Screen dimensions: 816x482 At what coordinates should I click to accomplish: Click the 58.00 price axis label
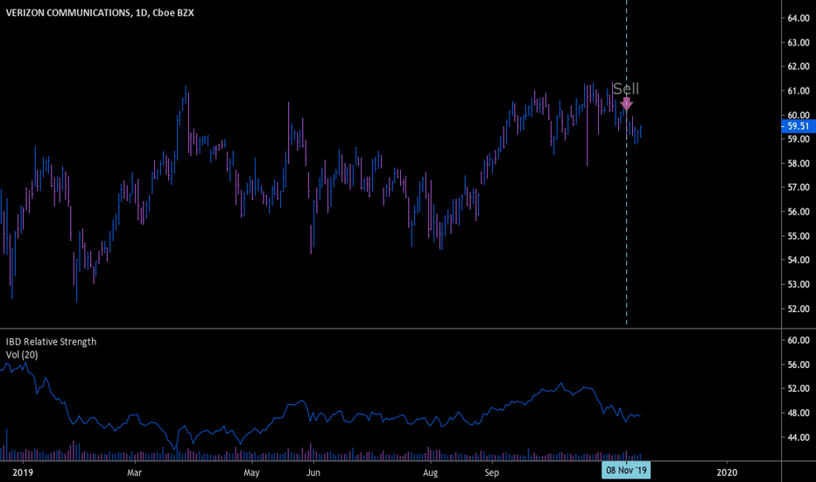[x=798, y=164]
